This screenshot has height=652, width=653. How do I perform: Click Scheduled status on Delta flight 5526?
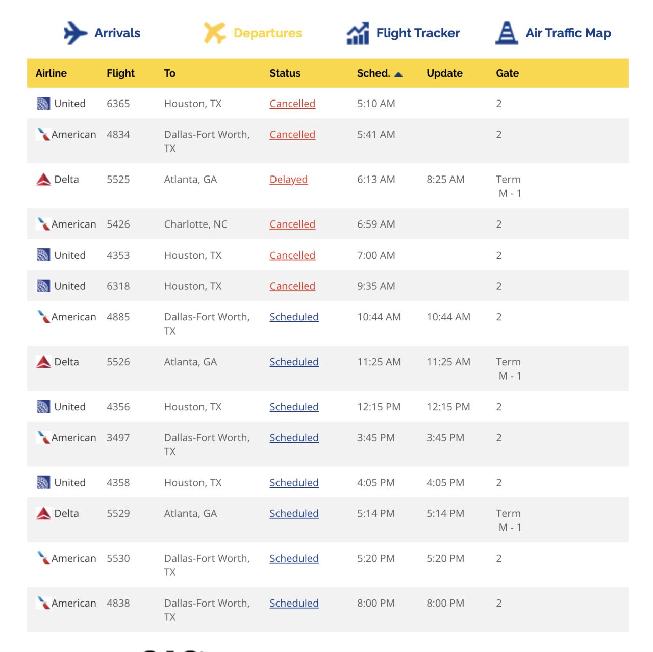[x=294, y=362]
